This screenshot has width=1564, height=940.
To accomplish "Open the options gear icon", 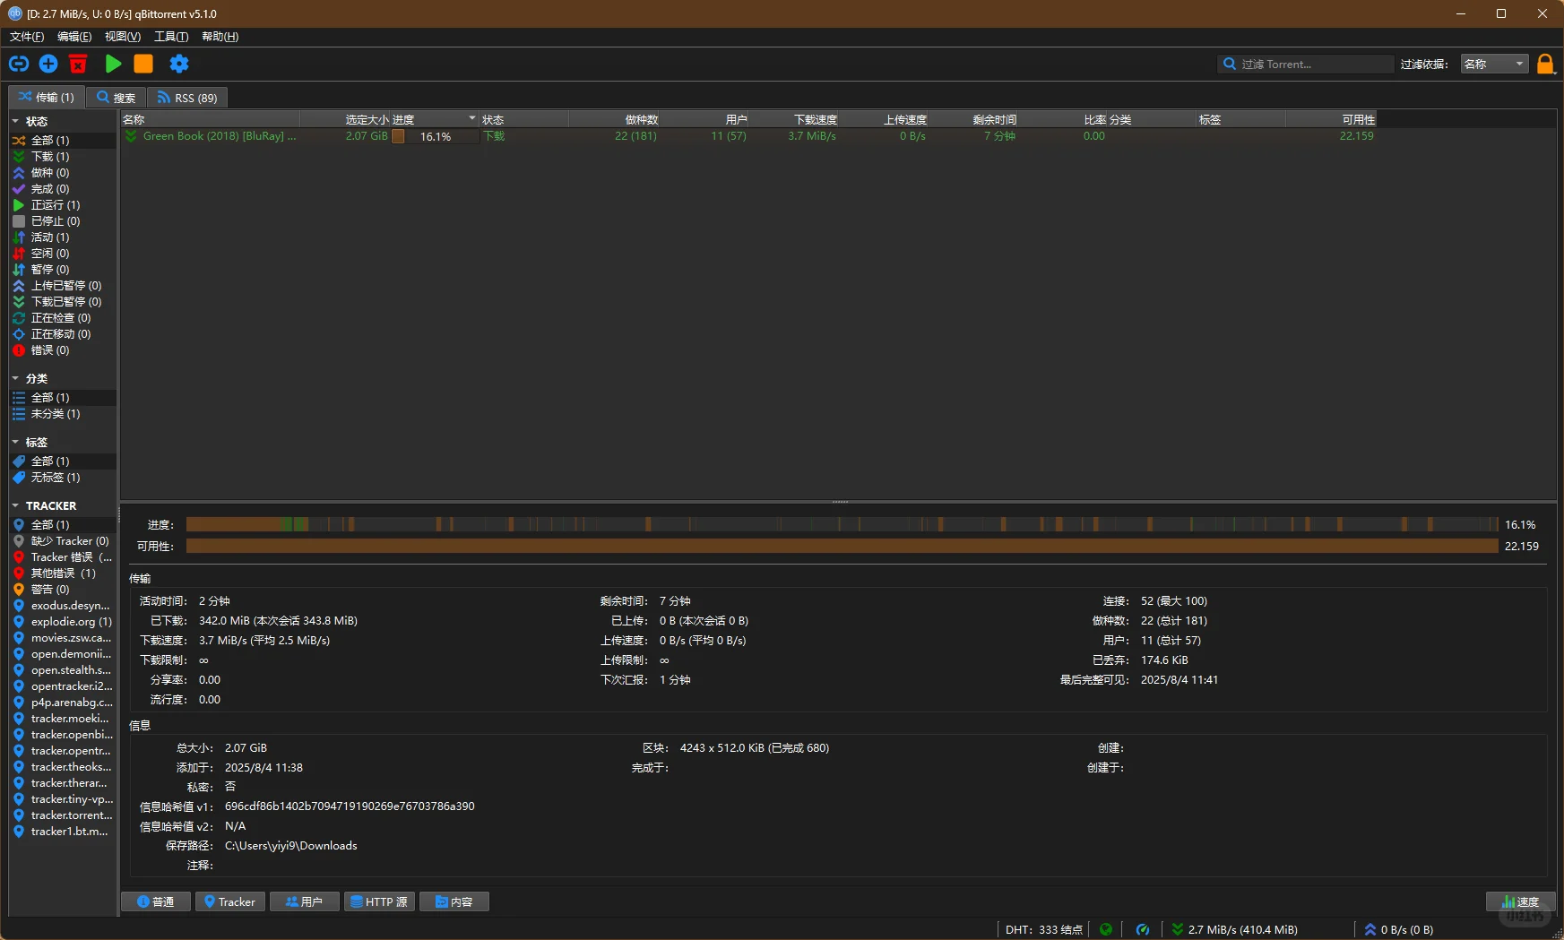I will tap(179, 64).
